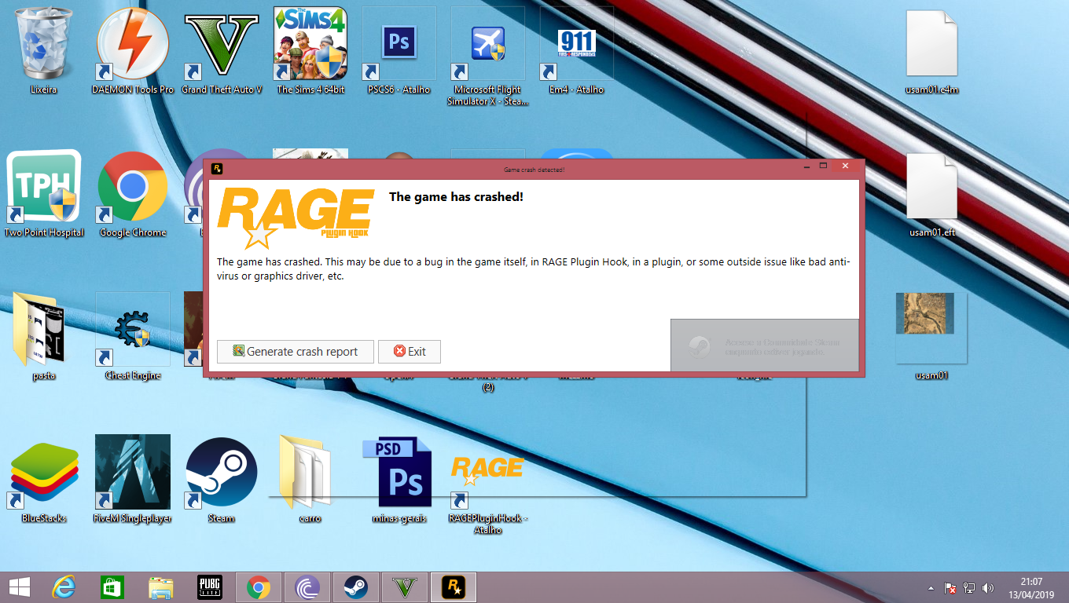This screenshot has height=603, width=1069.
Task: Select Cheat Engine desktop shortcut
Action: tap(133, 337)
